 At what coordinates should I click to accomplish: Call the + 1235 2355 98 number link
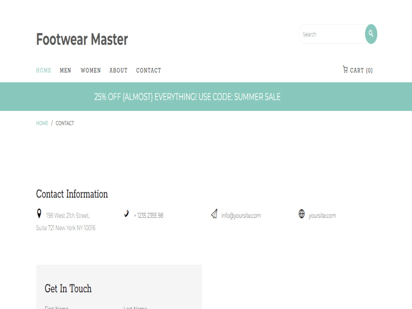(x=148, y=216)
